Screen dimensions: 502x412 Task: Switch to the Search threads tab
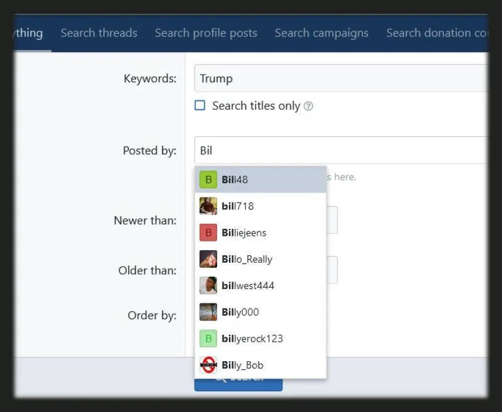[x=99, y=33]
